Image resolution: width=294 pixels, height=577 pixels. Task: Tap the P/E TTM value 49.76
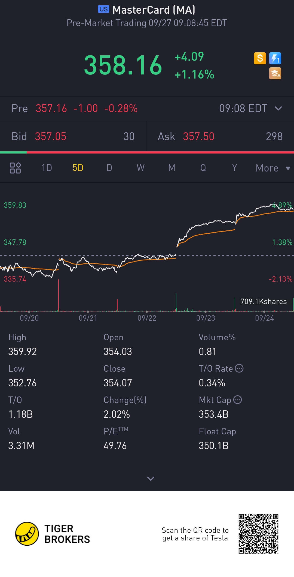(x=115, y=446)
